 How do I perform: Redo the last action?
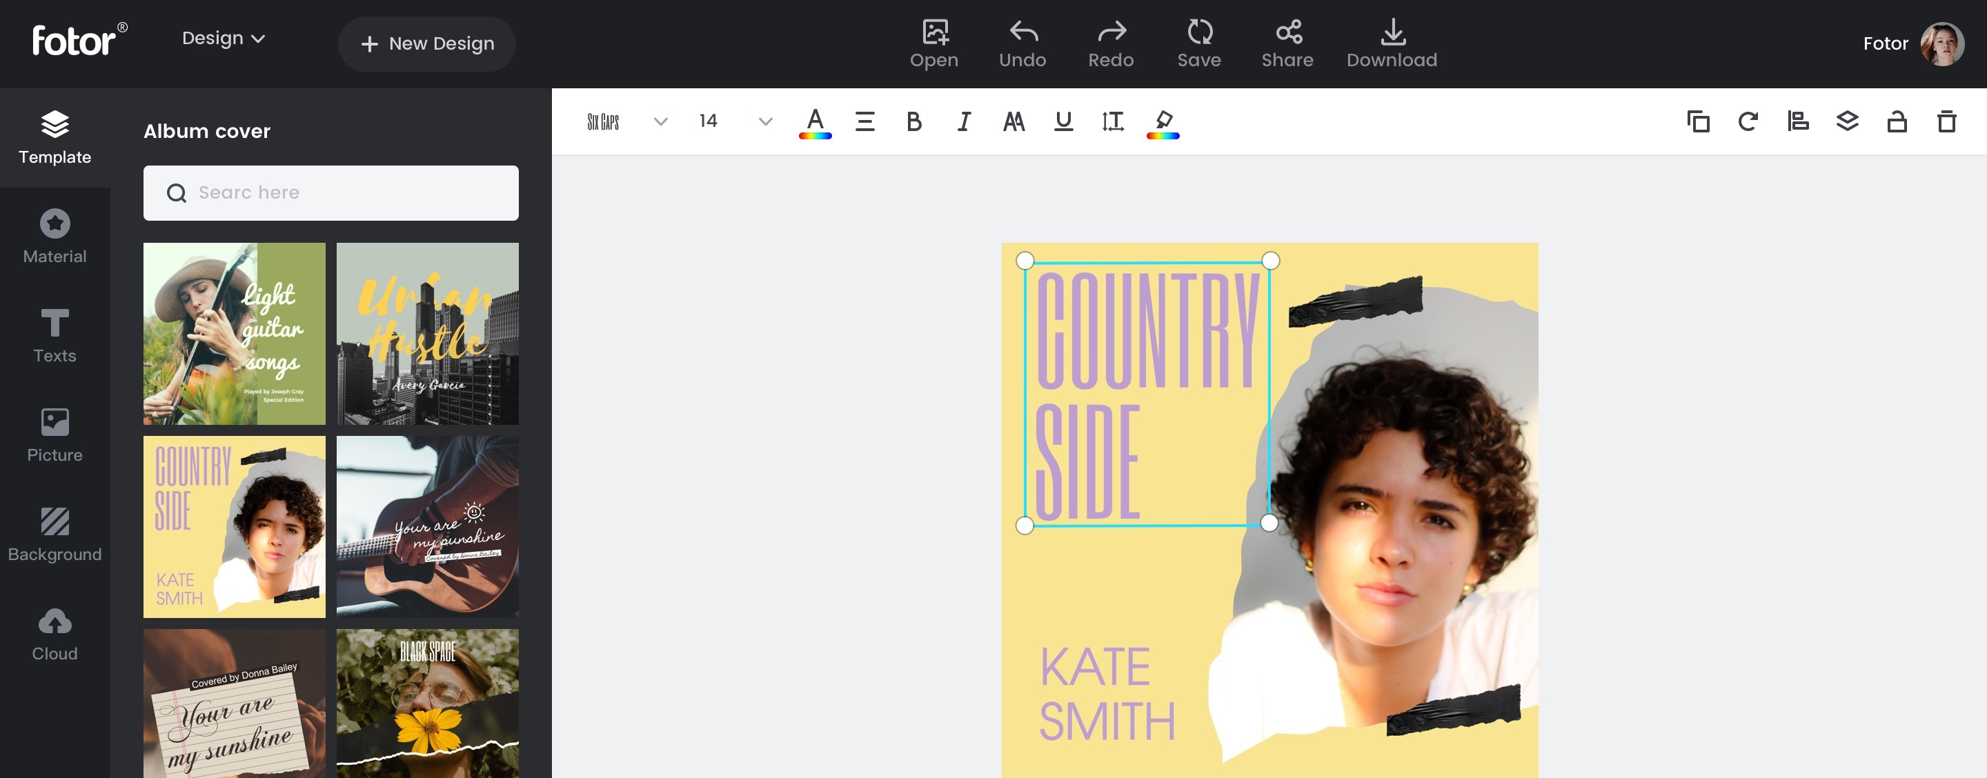1111,44
